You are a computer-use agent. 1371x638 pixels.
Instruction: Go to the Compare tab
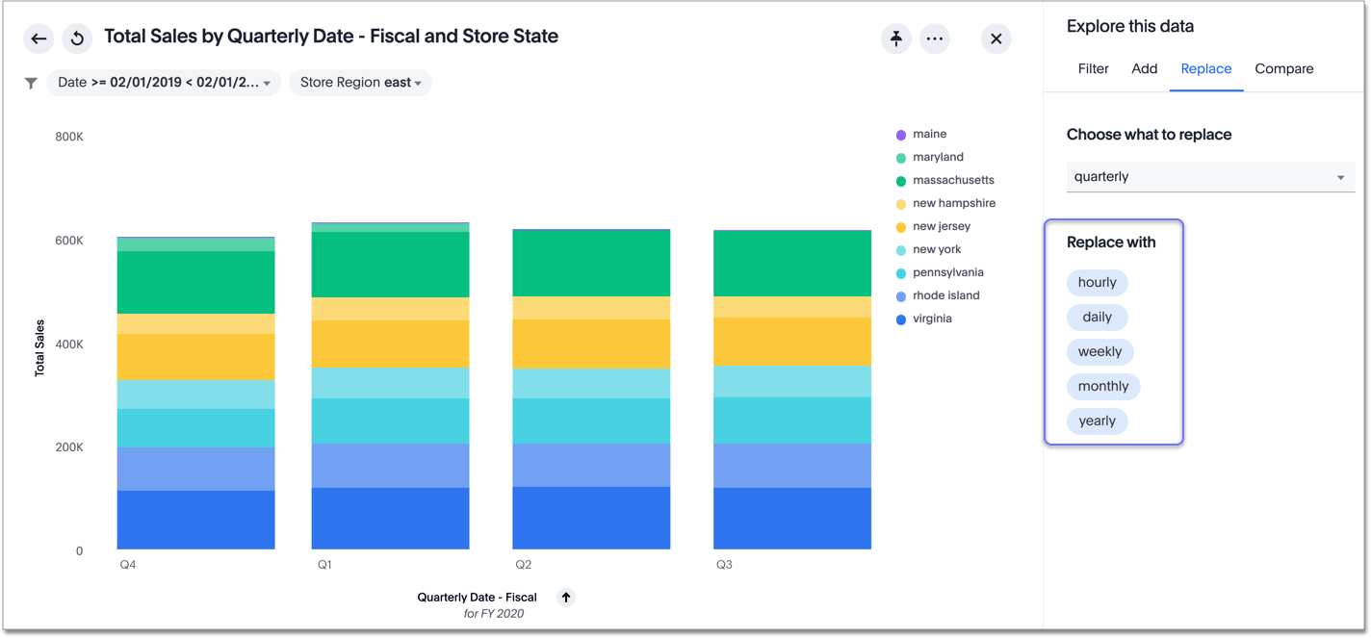coord(1283,69)
